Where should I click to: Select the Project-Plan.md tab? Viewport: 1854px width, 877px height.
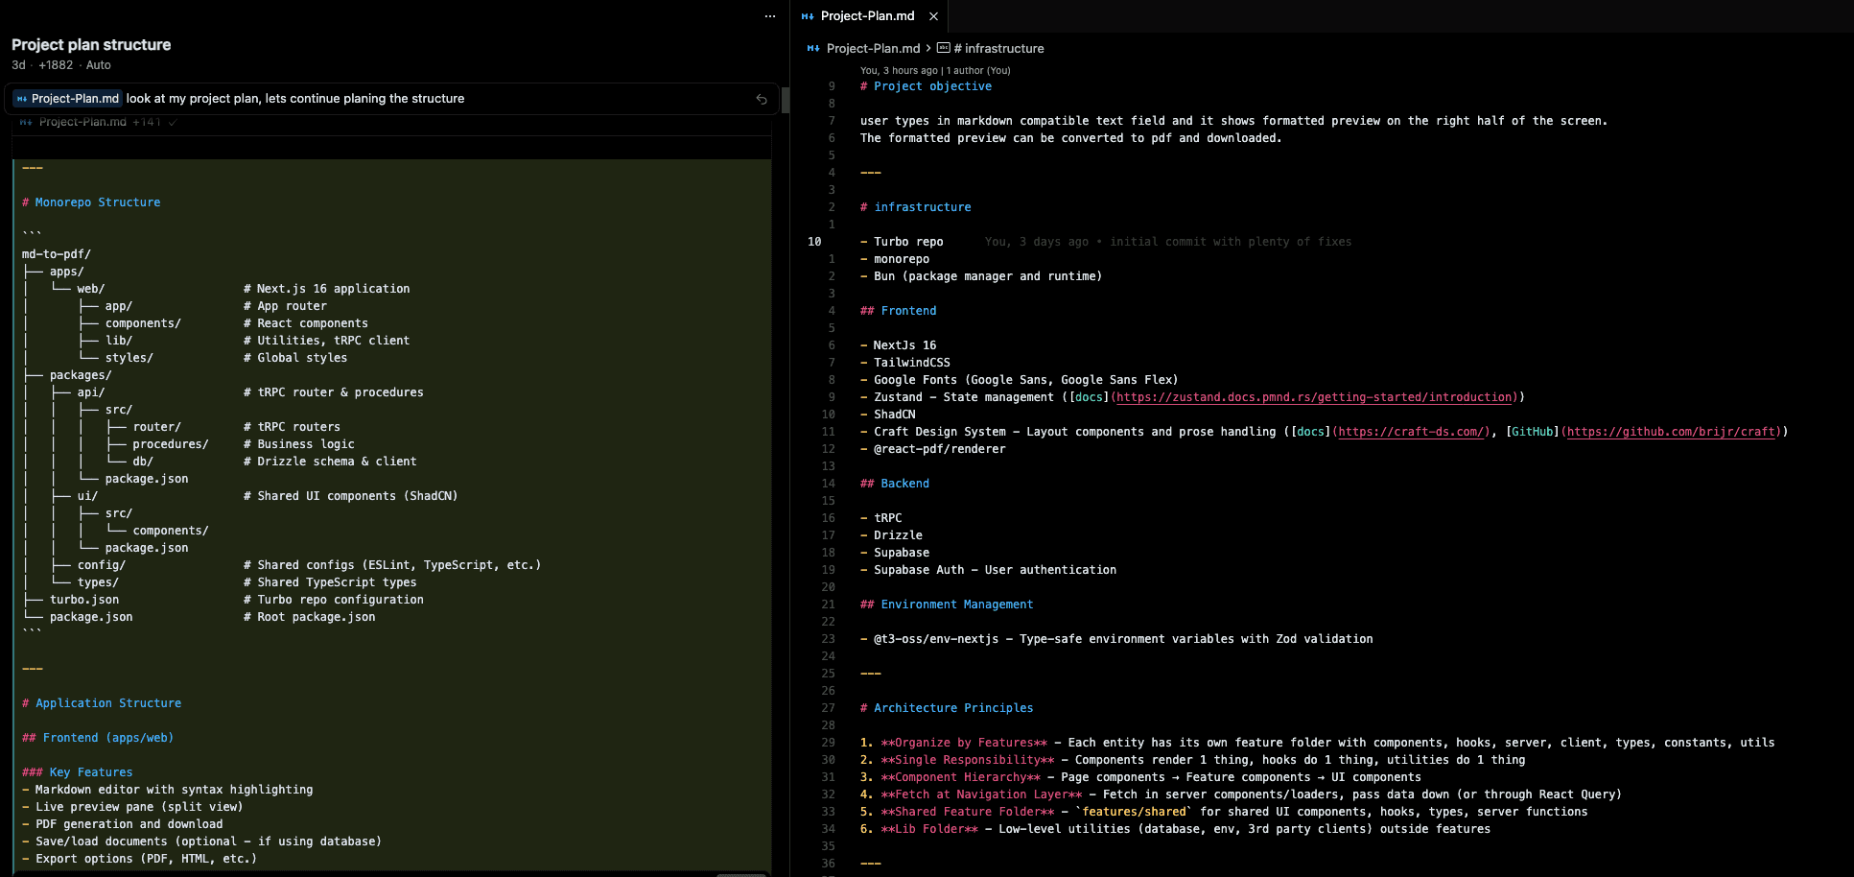tap(867, 16)
